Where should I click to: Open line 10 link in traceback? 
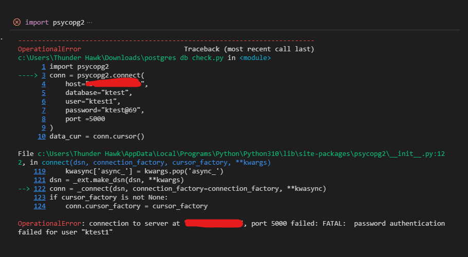point(42,136)
